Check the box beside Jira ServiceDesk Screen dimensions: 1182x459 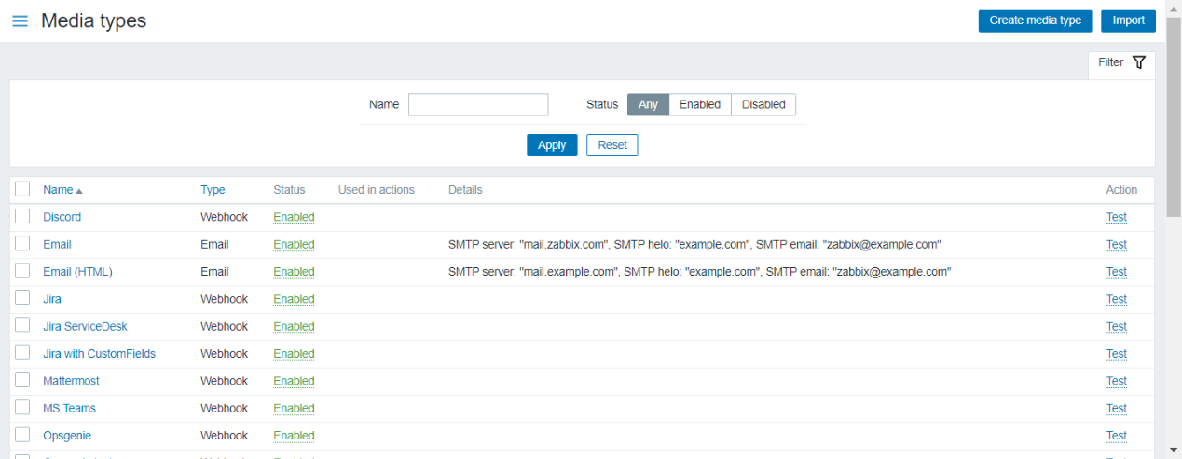[x=22, y=326]
